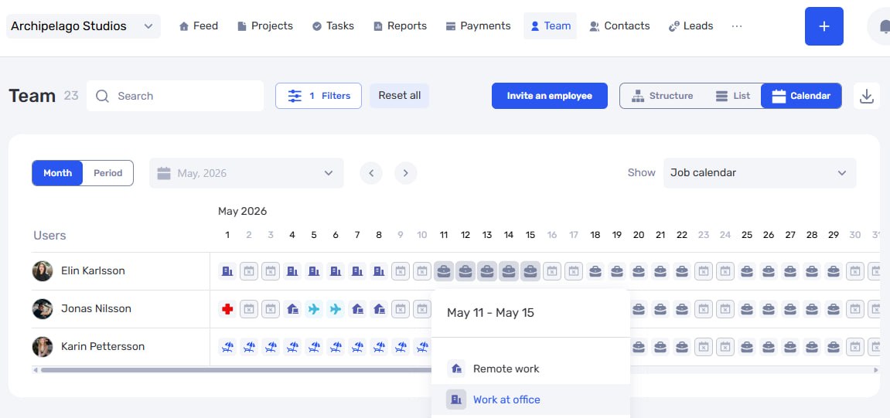Click Karin Pettersson's vacation icon on May 1

(x=227, y=347)
